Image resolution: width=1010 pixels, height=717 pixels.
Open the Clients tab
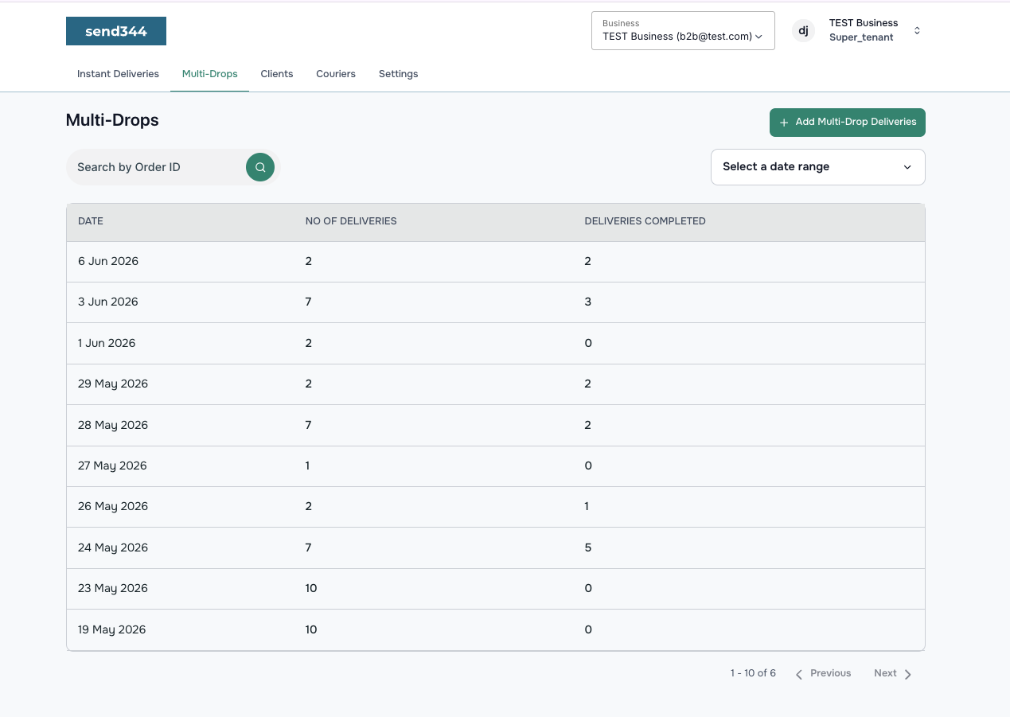(x=277, y=74)
